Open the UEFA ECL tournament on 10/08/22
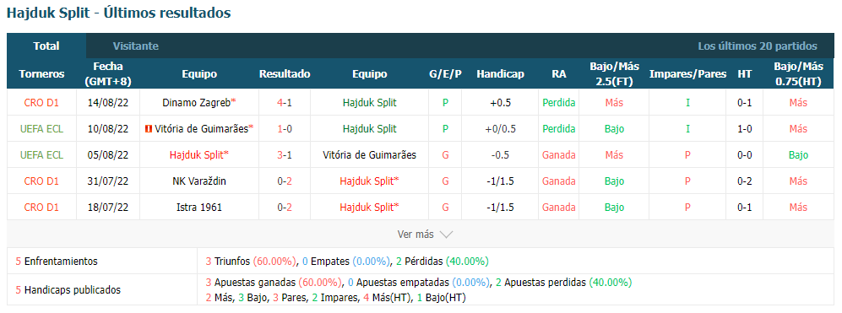The width and height of the screenshot is (842, 313). click(41, 129)
